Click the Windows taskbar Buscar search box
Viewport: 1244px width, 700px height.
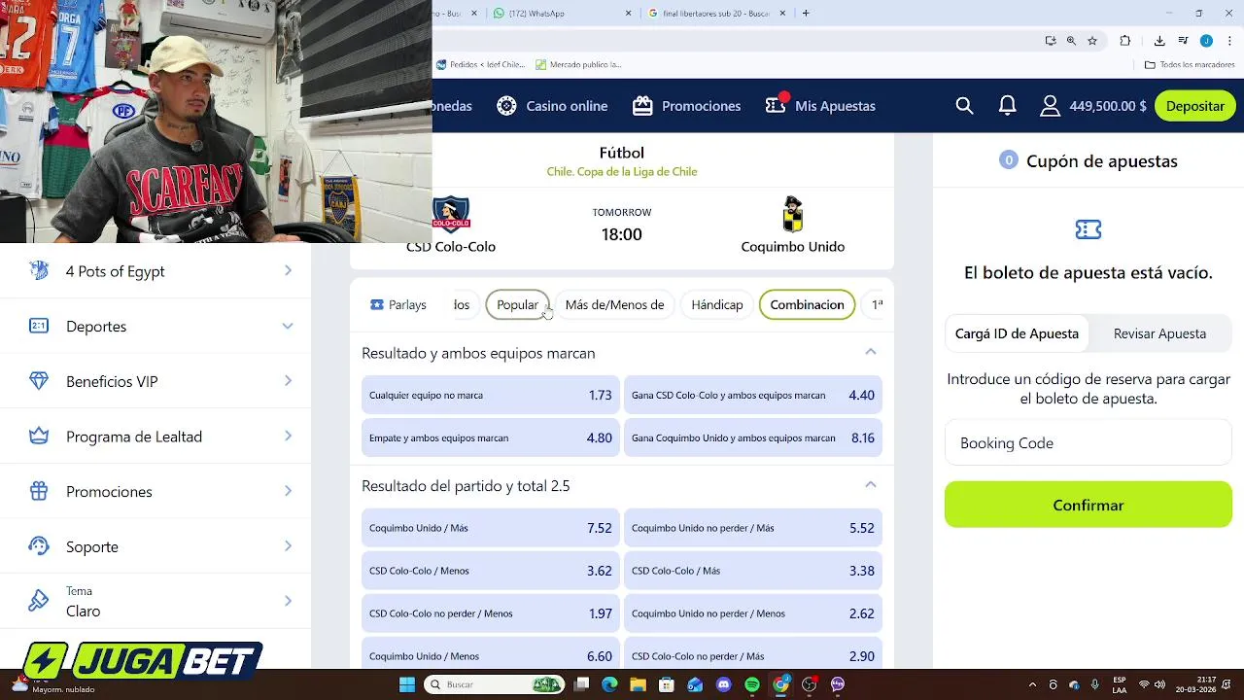pos(496,684)
